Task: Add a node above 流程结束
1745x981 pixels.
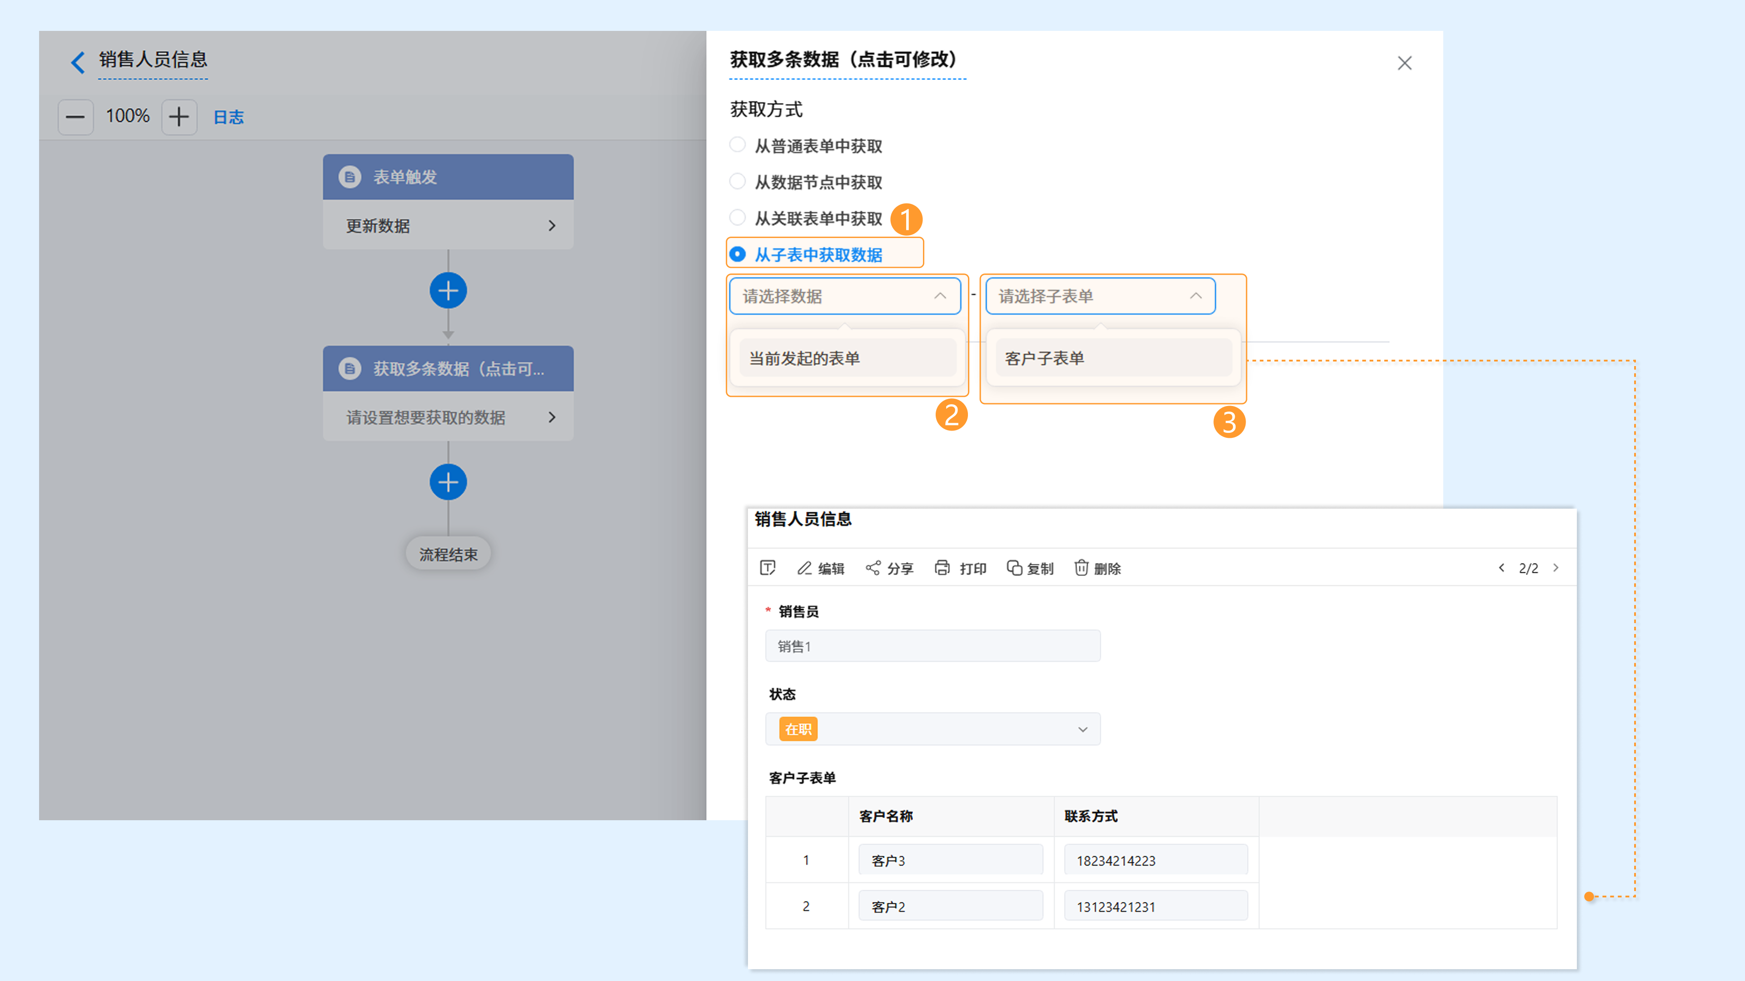Action: pyautogui.click(x=448, y=482)
